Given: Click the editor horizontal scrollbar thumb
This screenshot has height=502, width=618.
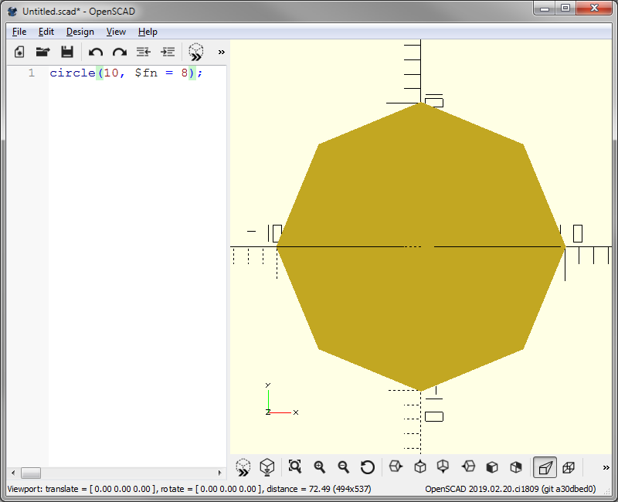Looking at the screenshot, I should tap(31, 473).
